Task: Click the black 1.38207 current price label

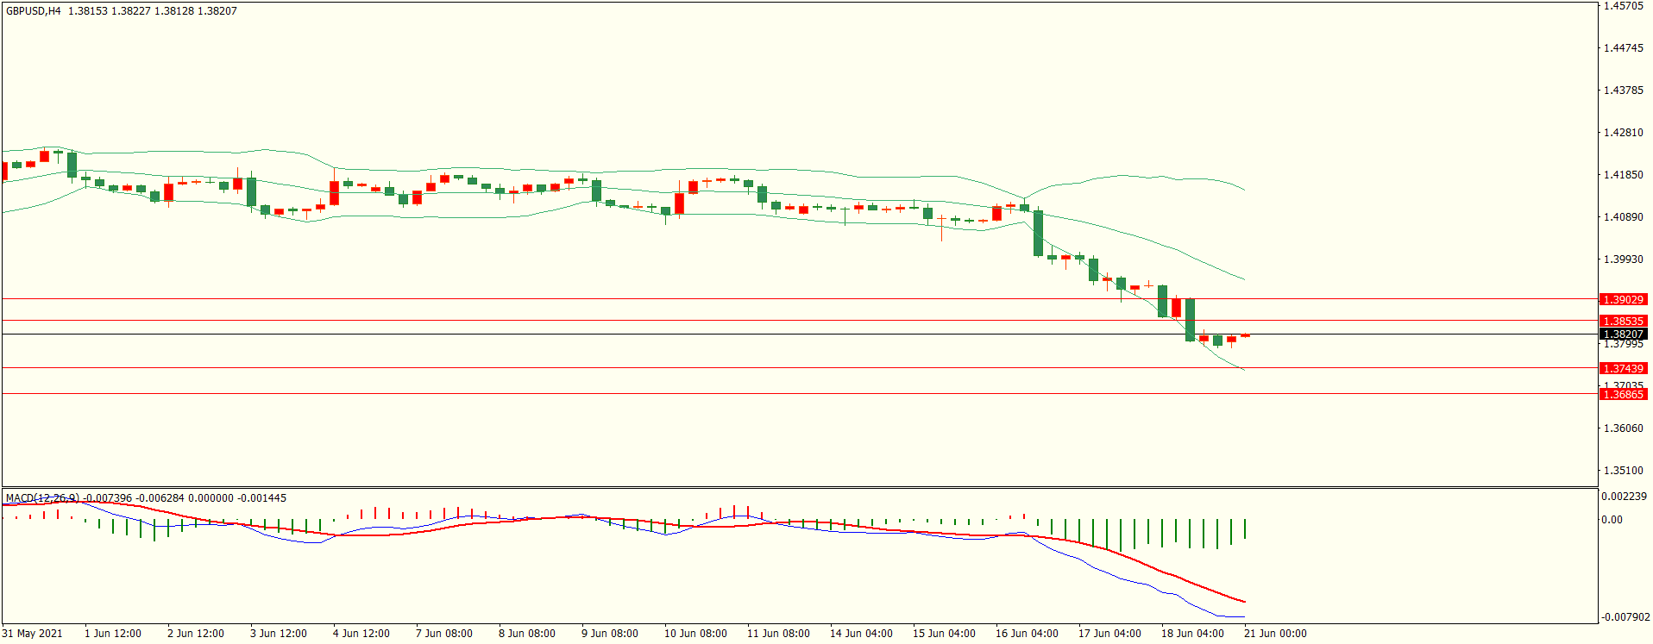Action: 1623,335
